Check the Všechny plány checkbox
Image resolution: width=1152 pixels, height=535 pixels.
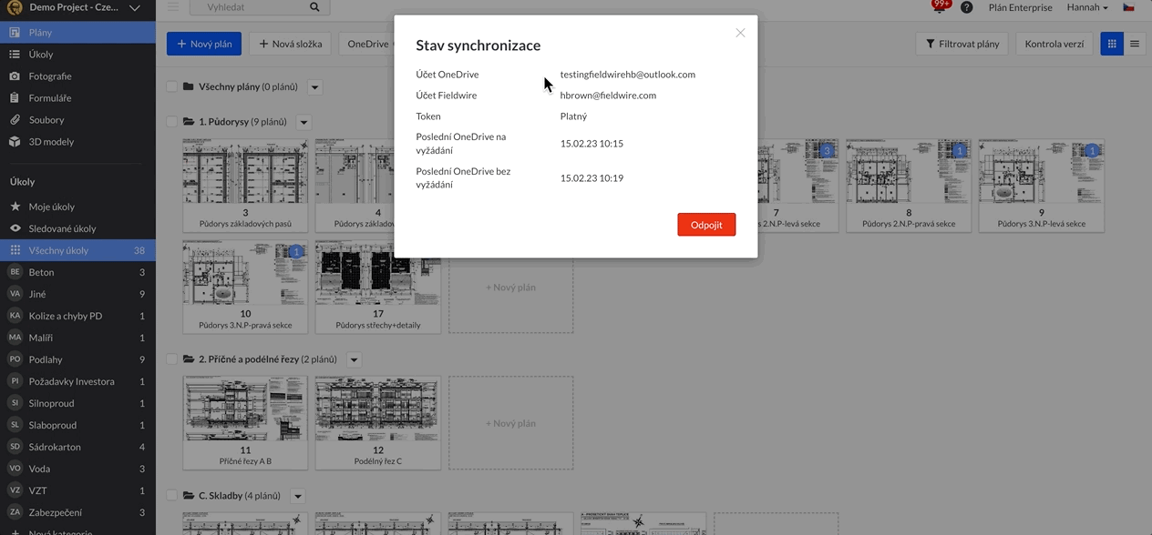point(171,86)
